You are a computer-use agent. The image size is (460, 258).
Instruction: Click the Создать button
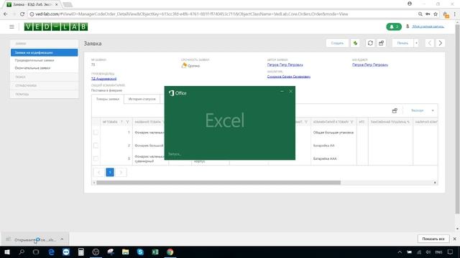[337, 43]
